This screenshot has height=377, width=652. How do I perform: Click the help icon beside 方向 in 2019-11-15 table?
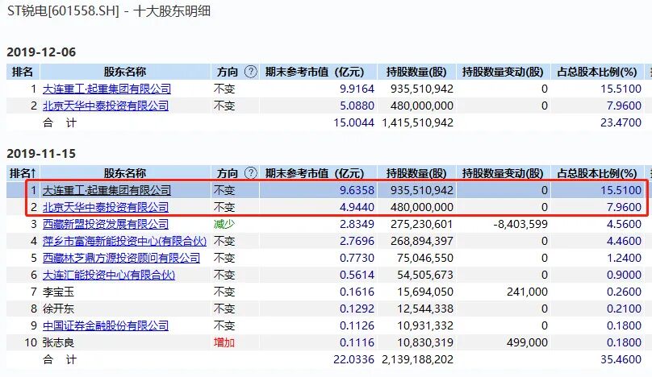pyautogui.click(x=251, y=172)
